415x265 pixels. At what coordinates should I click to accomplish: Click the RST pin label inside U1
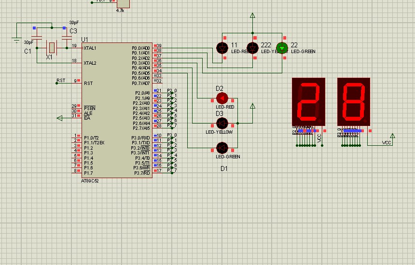point(88,84)
